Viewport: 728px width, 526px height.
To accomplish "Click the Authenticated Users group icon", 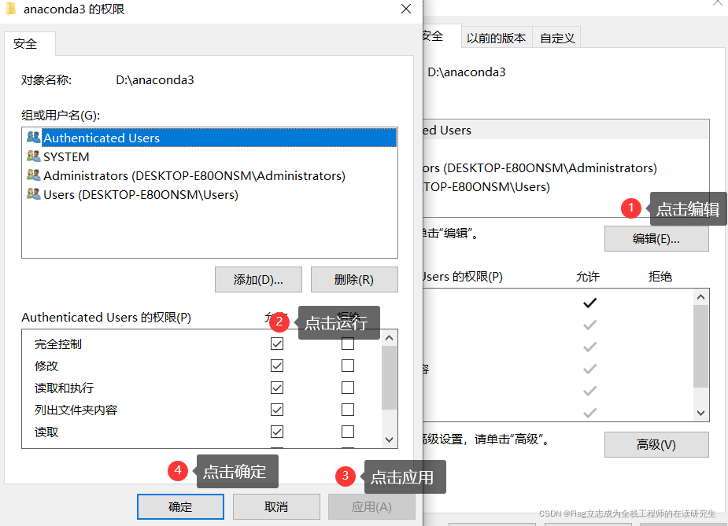I will (33, 138).
